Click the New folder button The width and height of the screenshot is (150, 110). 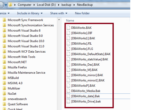(x=82, y=13)
